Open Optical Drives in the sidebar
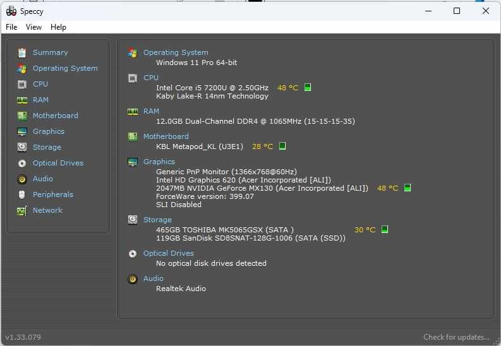Viewport: 501px width, 346px height. click(58, 163)
